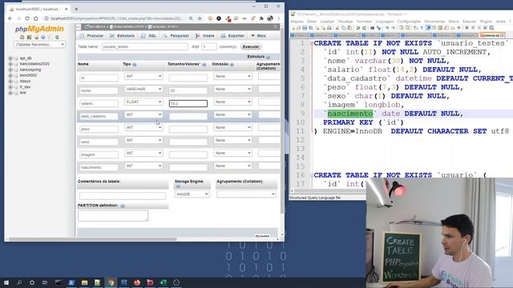Click the Notepad++ Find toolbar icon

[x=372, y=28]
